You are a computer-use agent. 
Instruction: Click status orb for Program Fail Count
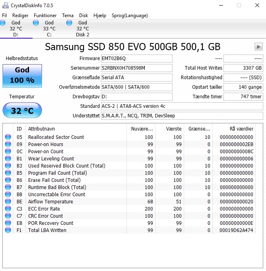(x=8, y=173)
